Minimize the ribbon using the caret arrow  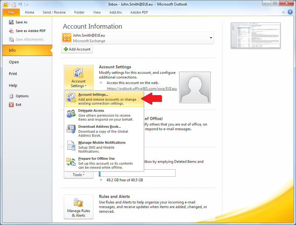283,12
